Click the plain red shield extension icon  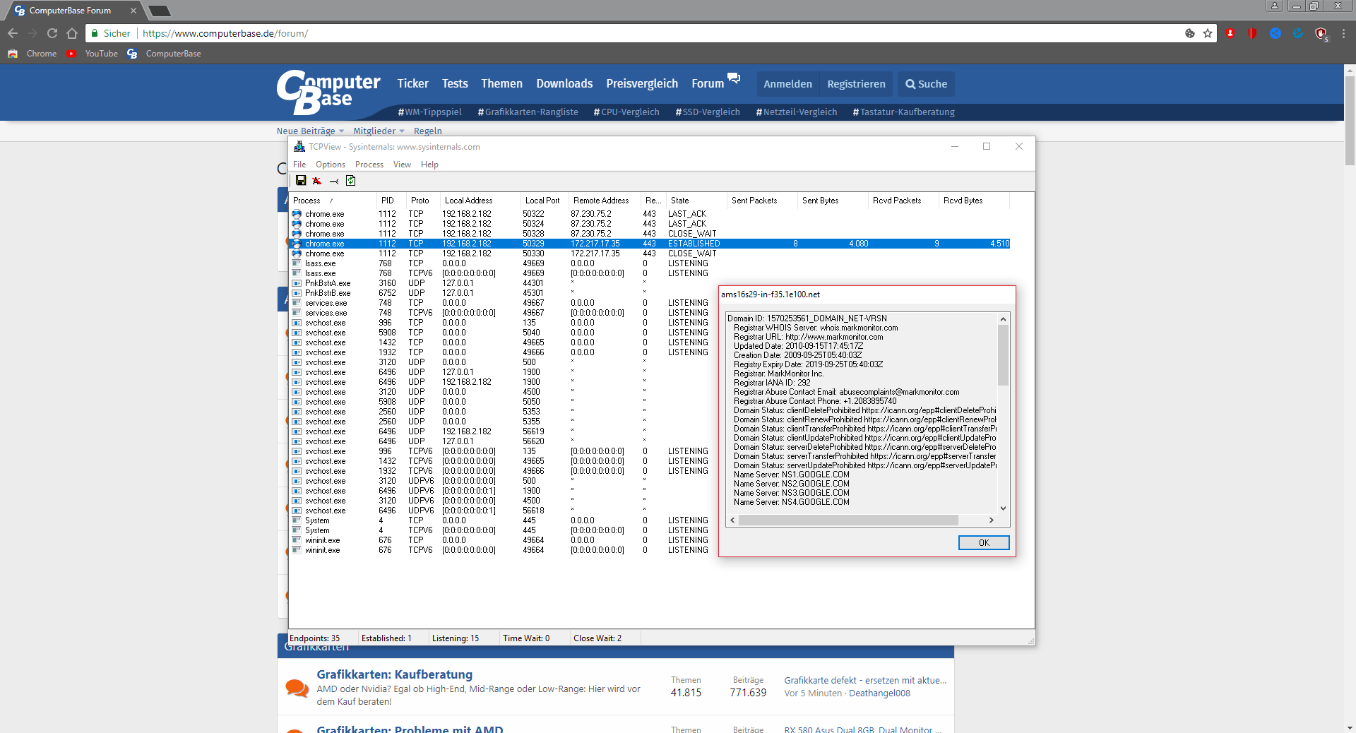[1253, 33]
